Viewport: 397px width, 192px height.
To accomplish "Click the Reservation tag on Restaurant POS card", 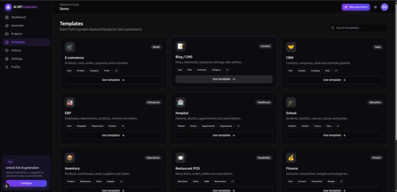I will point(220,182).
